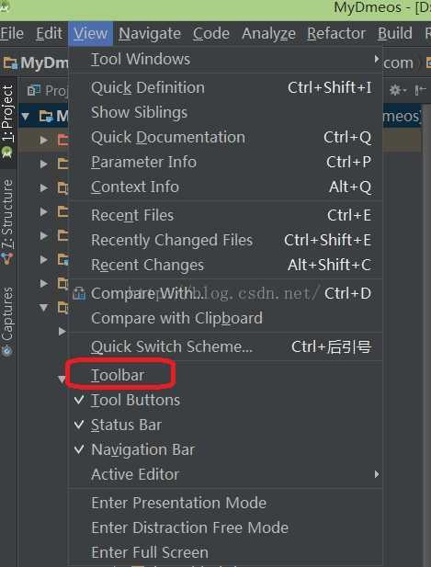The width and height of the screenshot is (431, 567).
Task: Click the collapse panel icon beside the gear
Action: pos(420,90)
